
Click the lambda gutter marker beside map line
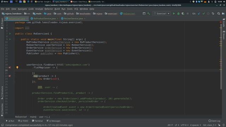point(10,76)
